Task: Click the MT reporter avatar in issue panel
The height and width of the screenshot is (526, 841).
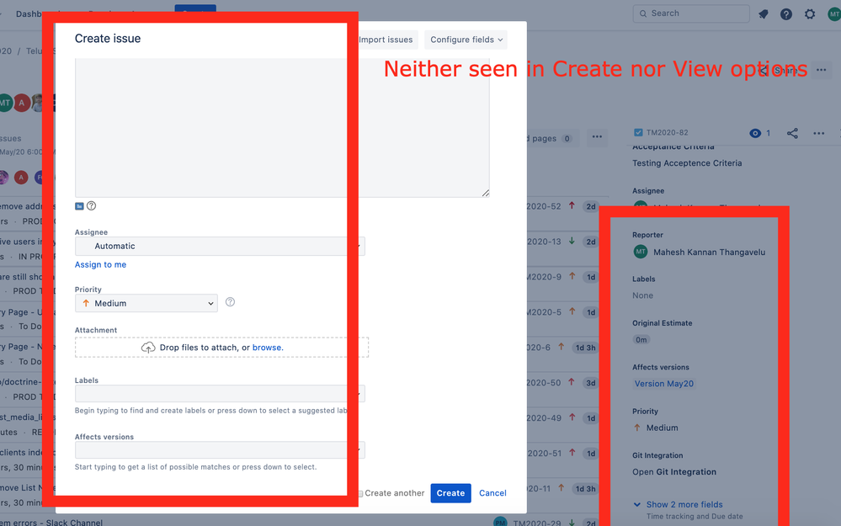Action: pyautogui.click(x=641, y=252)
